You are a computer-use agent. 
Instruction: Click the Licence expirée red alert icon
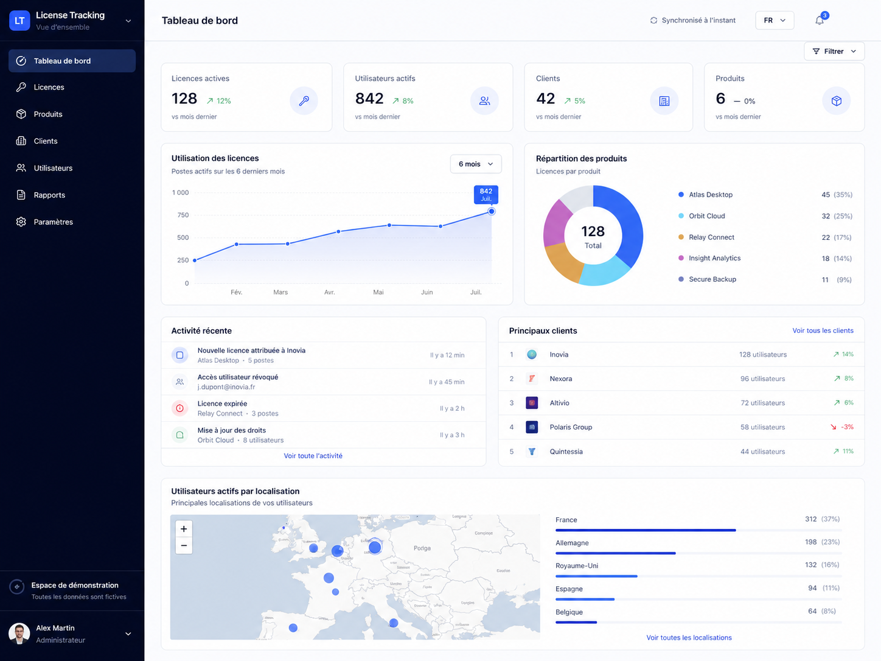click(x=179, y=408)
